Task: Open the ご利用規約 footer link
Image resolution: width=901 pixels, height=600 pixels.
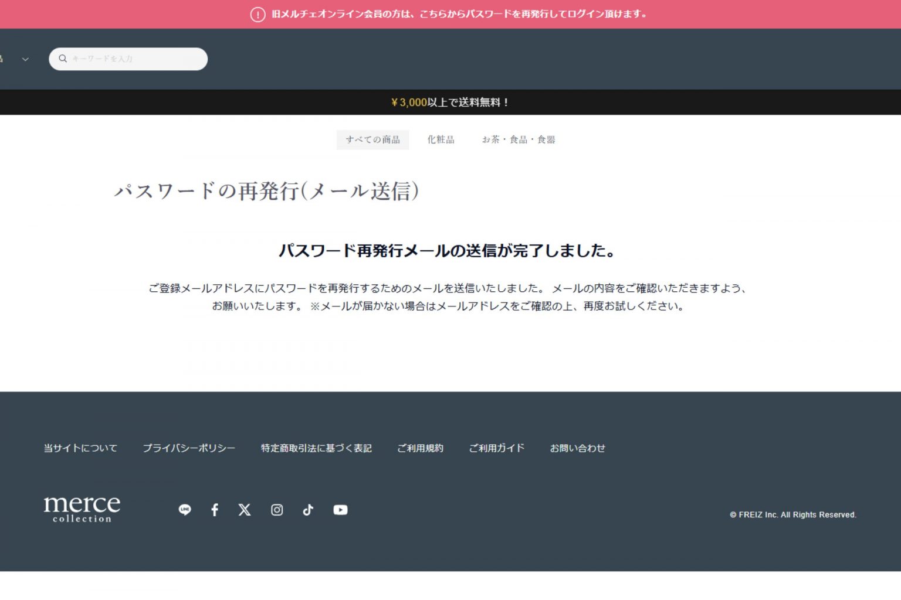Action: tap(420, 448)
